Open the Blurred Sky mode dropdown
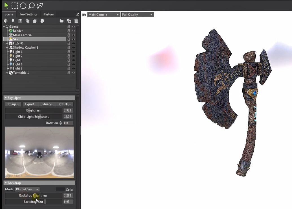 [x=27, y=189]
